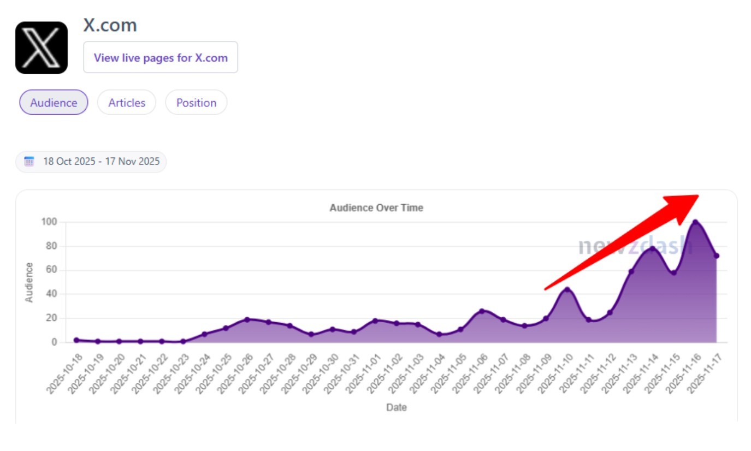
Task: Open the calendar icon in the date filter
Action: click(29, 161)
